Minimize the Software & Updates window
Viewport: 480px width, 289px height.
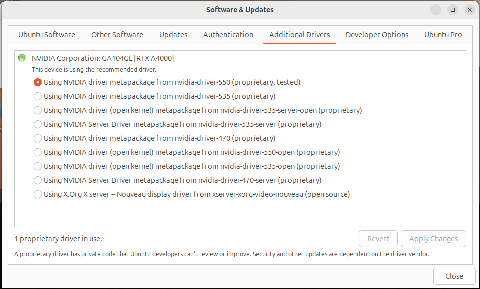436,10
